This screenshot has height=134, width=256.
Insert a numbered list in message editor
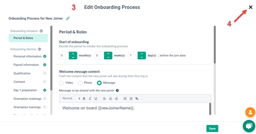pyautogui.click(x=125, y=98)
